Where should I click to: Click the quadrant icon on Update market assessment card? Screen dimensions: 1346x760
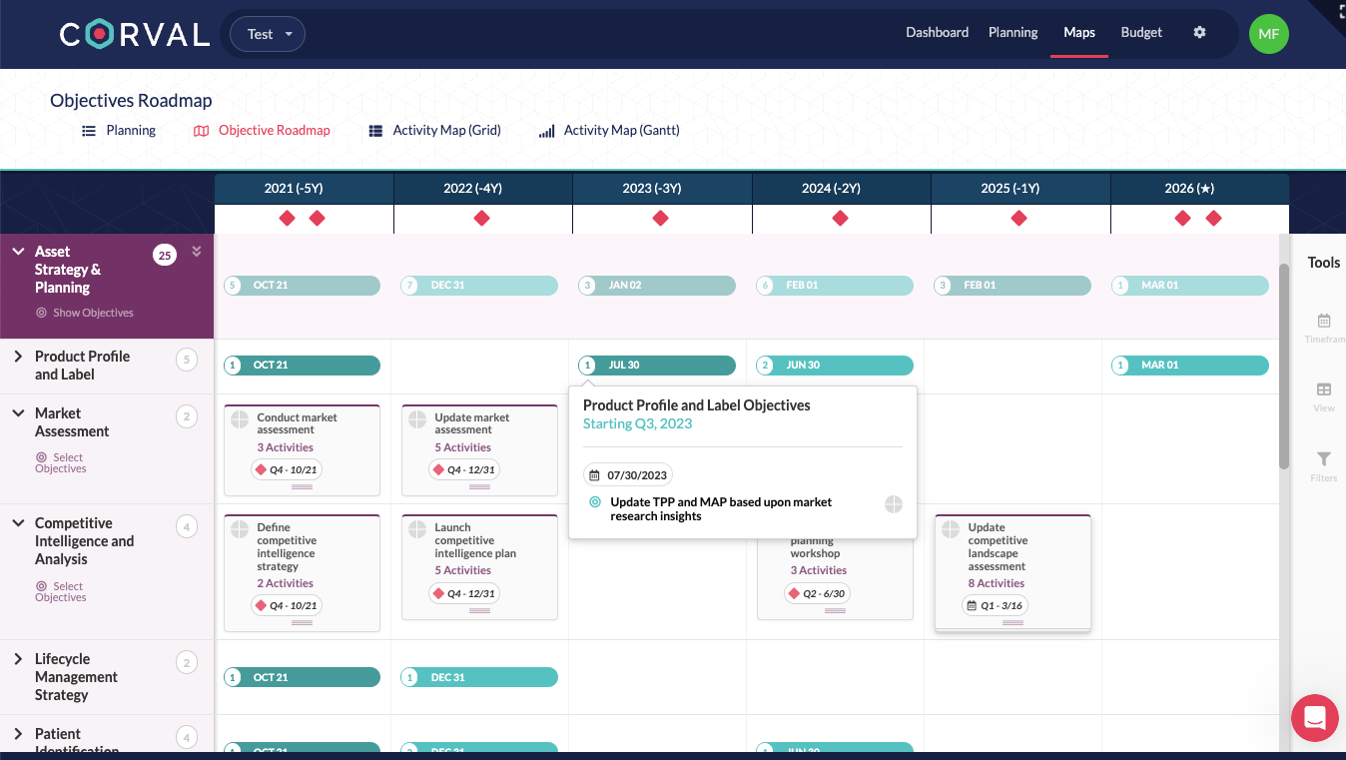tap(416, 419)
